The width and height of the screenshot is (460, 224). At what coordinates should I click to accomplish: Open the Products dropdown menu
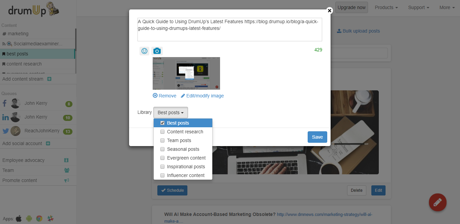pos(386,7)
